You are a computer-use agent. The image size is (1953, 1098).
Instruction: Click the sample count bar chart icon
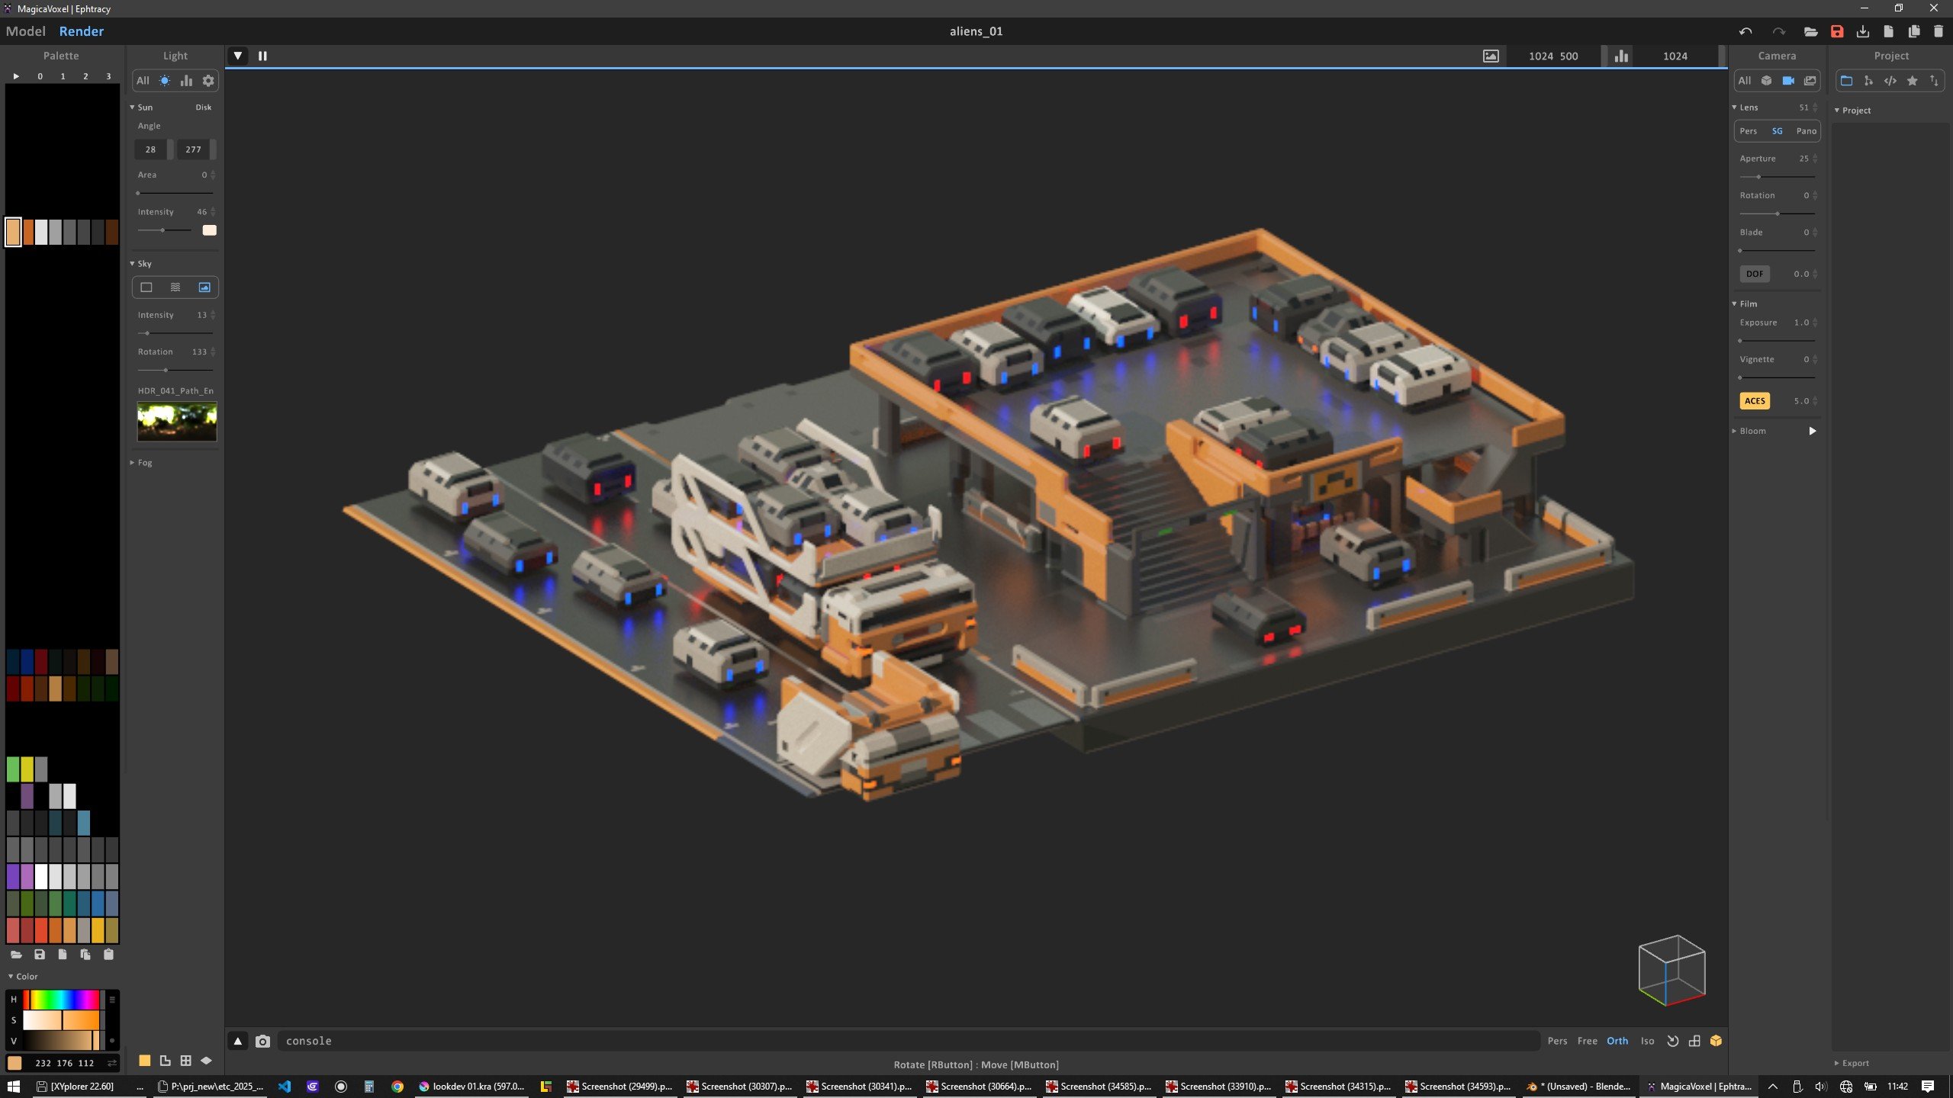point(1621,56)
